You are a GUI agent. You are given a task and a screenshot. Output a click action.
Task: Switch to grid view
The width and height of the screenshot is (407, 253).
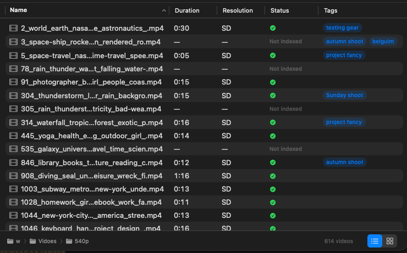coord(389,241)
